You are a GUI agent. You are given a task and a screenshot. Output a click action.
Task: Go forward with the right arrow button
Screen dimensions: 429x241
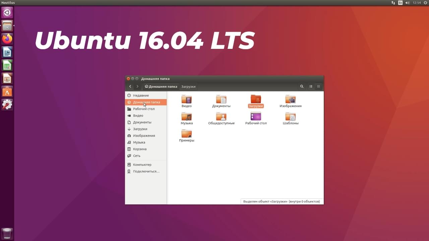[137, 86]
